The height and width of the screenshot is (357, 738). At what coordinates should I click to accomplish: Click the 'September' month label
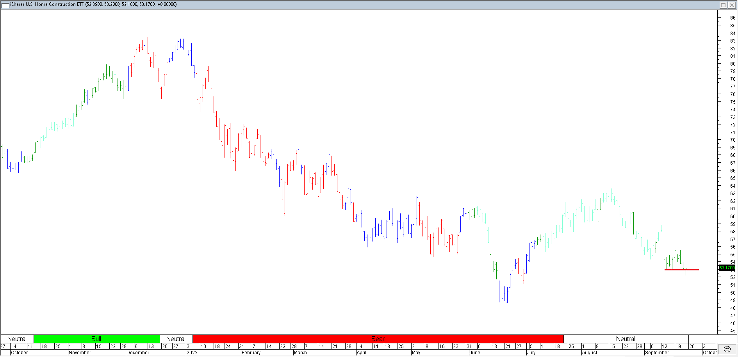pos(657,353)
